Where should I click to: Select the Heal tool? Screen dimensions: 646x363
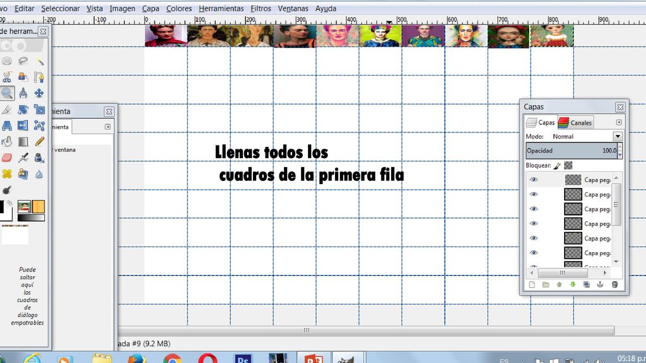pos(7,174)
